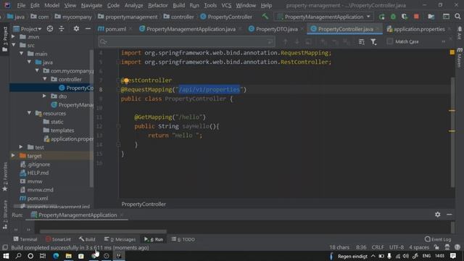Collapse the src folder
The image size is (464, 261).
[13, 45]
